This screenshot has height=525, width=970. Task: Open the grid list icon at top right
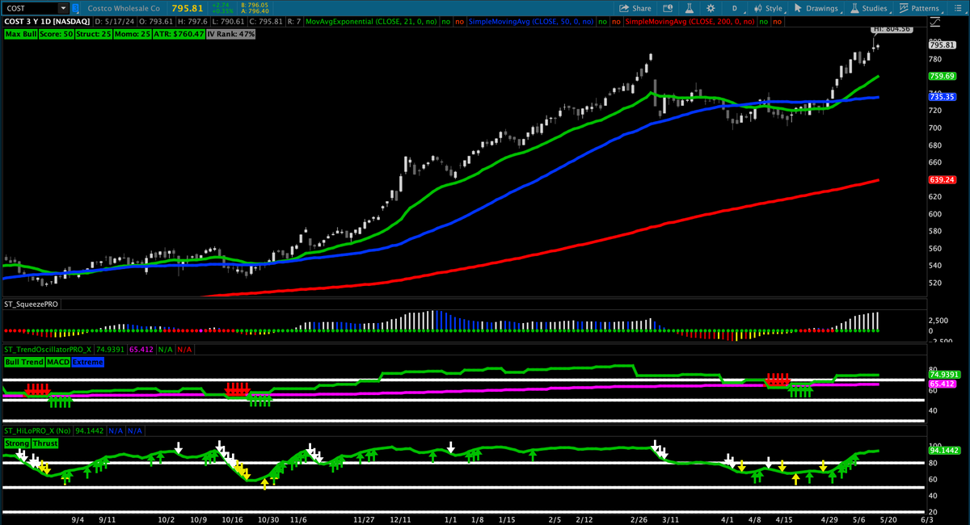pyautogui.click(x=959, y=6)
